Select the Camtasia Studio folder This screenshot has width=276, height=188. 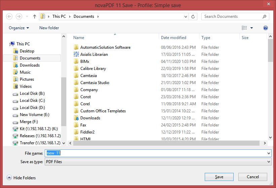(x=95, y=82)
